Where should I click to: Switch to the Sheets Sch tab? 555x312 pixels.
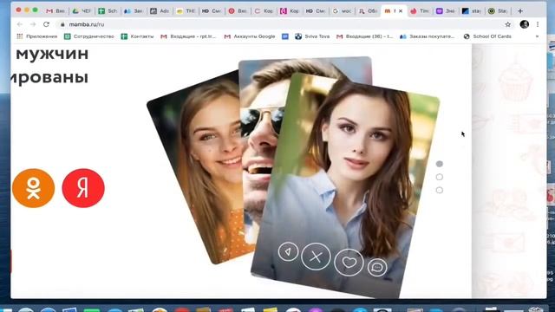coord(108,11)
